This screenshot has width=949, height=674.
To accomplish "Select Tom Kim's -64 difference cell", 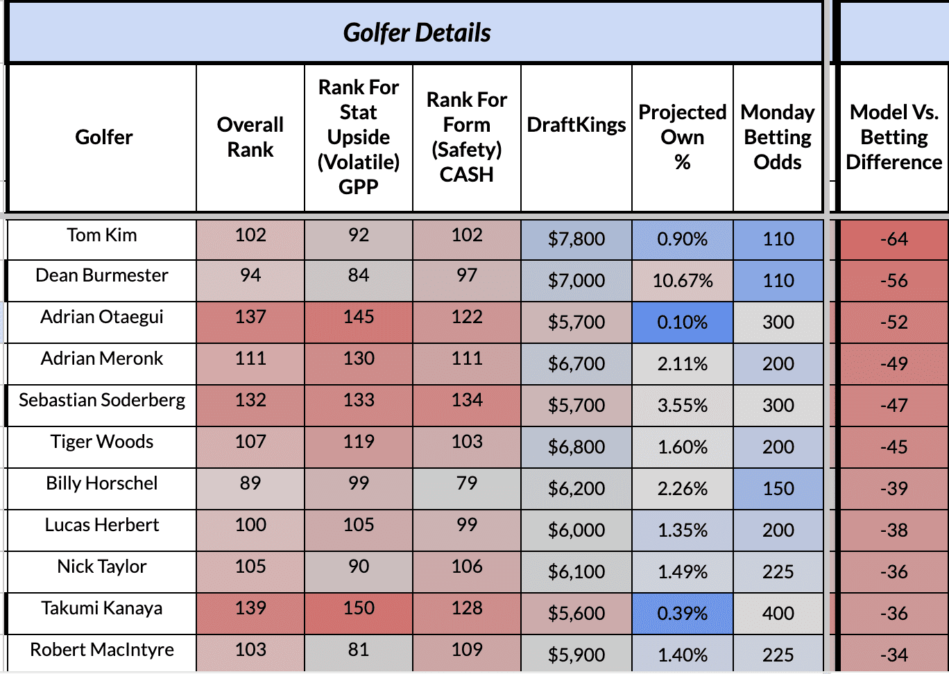I will (x=894, y=239).
